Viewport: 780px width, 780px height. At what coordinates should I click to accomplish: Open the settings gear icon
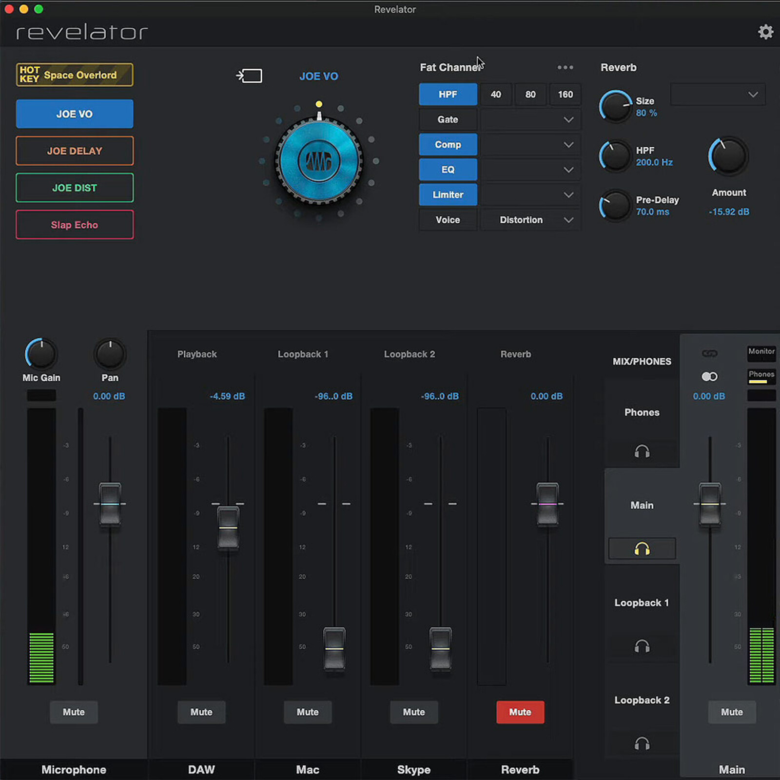(765, 32)
